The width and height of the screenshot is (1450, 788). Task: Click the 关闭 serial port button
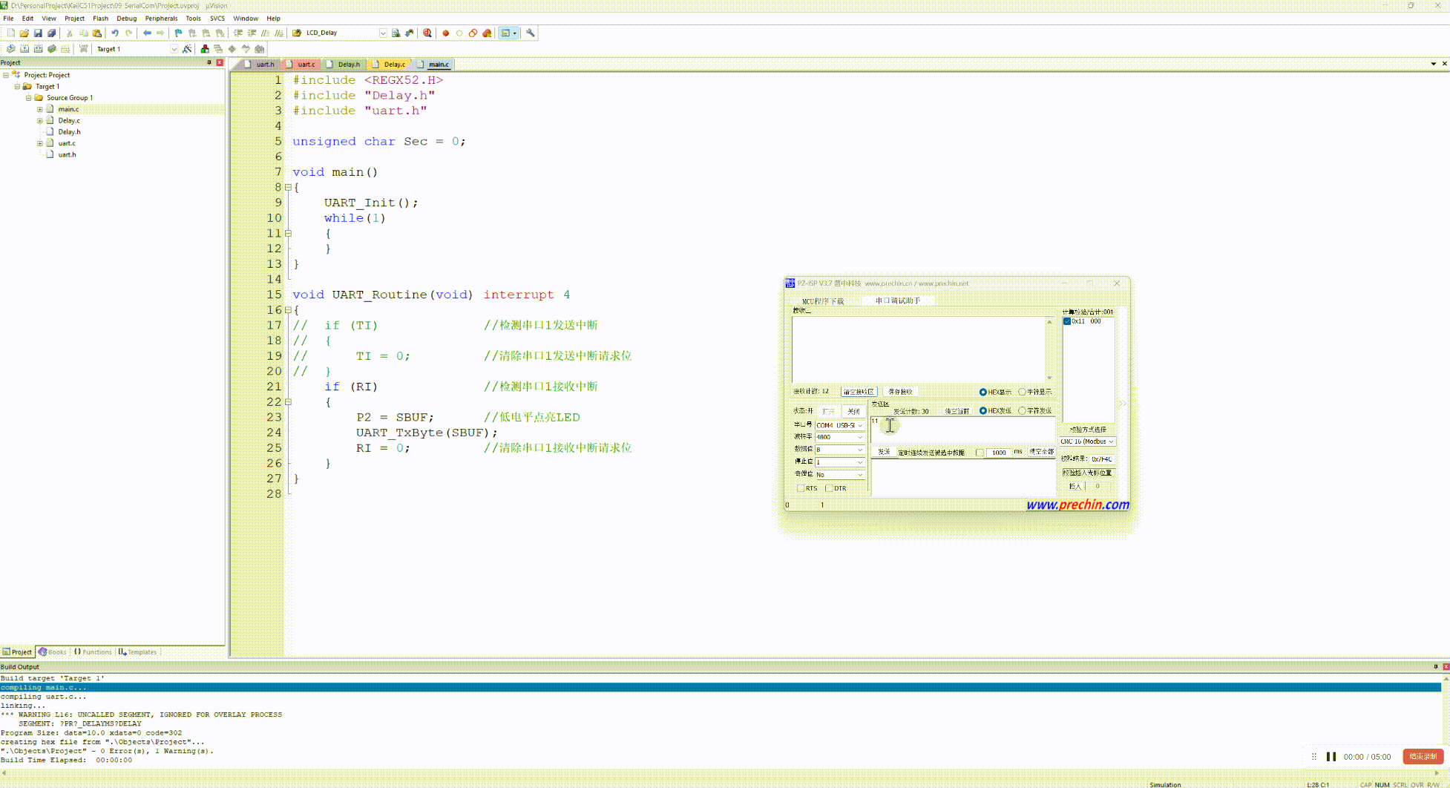(x=854, y=411)
